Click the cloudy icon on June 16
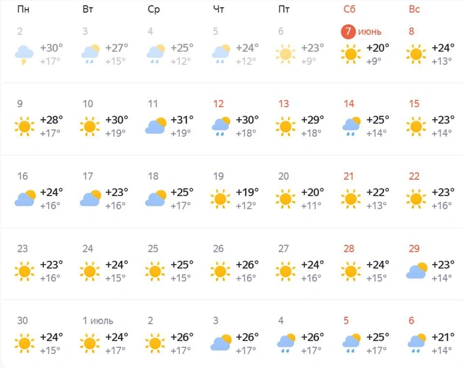The height and width of the screenshot is (368, 463). [x=25, y=198]
